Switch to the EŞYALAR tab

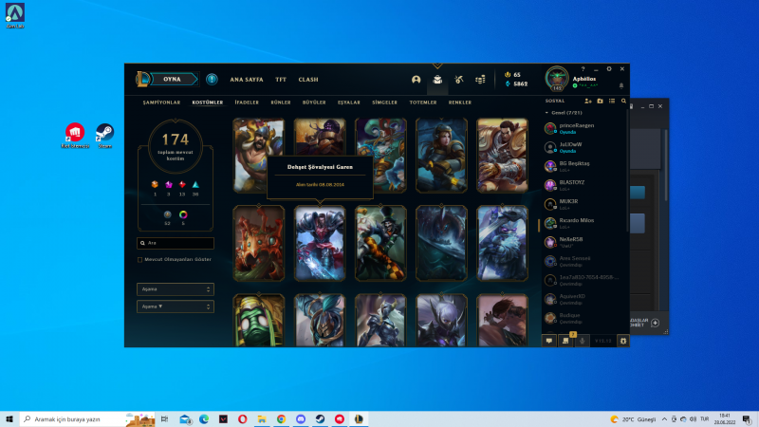tap(348, 102)
